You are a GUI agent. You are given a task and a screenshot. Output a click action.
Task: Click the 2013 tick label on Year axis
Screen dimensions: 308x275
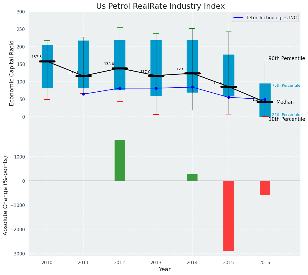pyautogui.click(x=156, y=263)
